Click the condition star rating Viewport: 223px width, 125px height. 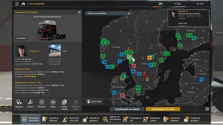click(x=30, y=76)
